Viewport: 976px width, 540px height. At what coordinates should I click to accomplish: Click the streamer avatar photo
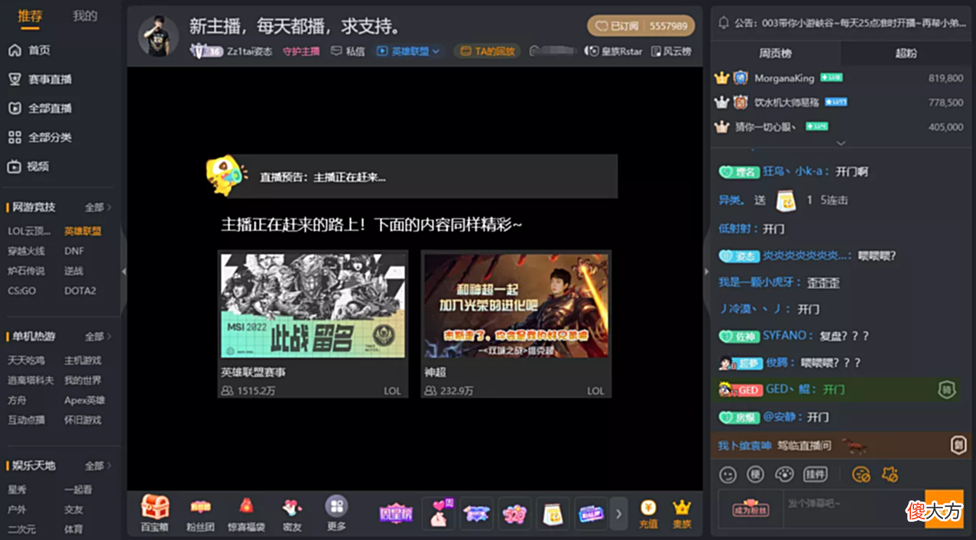click(158, 35)
